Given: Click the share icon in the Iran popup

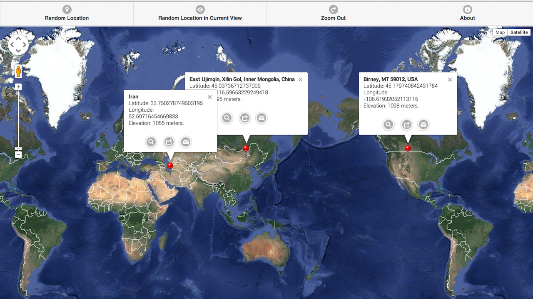Looking at the screenshot, I should coord(168,142).
